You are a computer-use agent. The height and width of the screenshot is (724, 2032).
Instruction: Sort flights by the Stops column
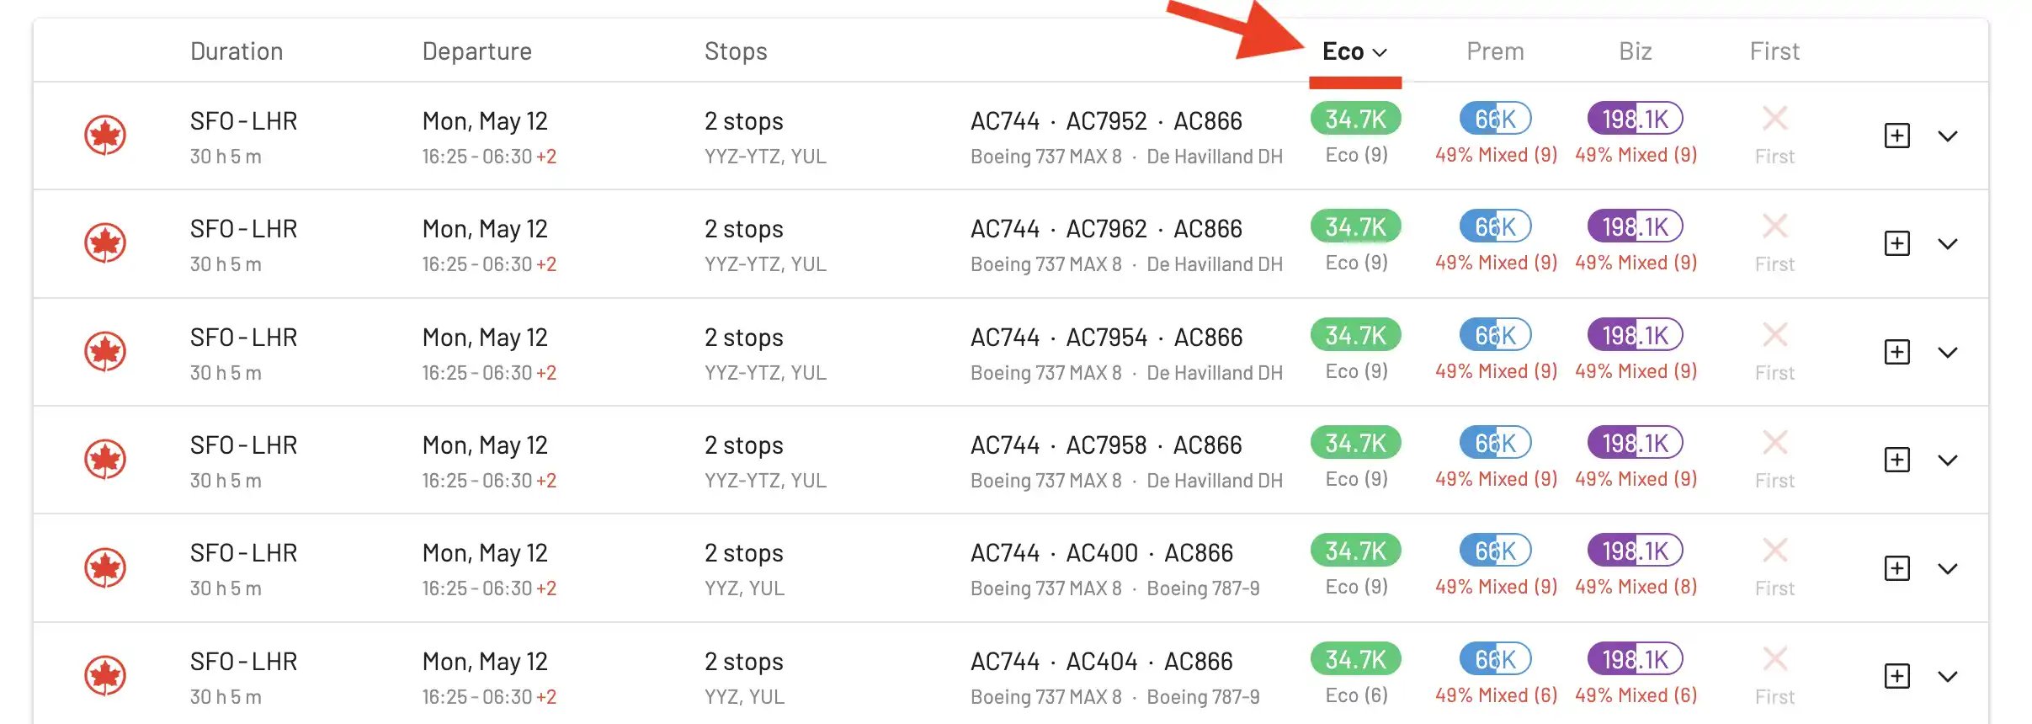(x=736, y=51)
